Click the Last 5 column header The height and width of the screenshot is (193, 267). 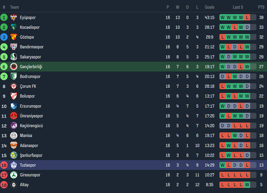(x=238, y=7)
